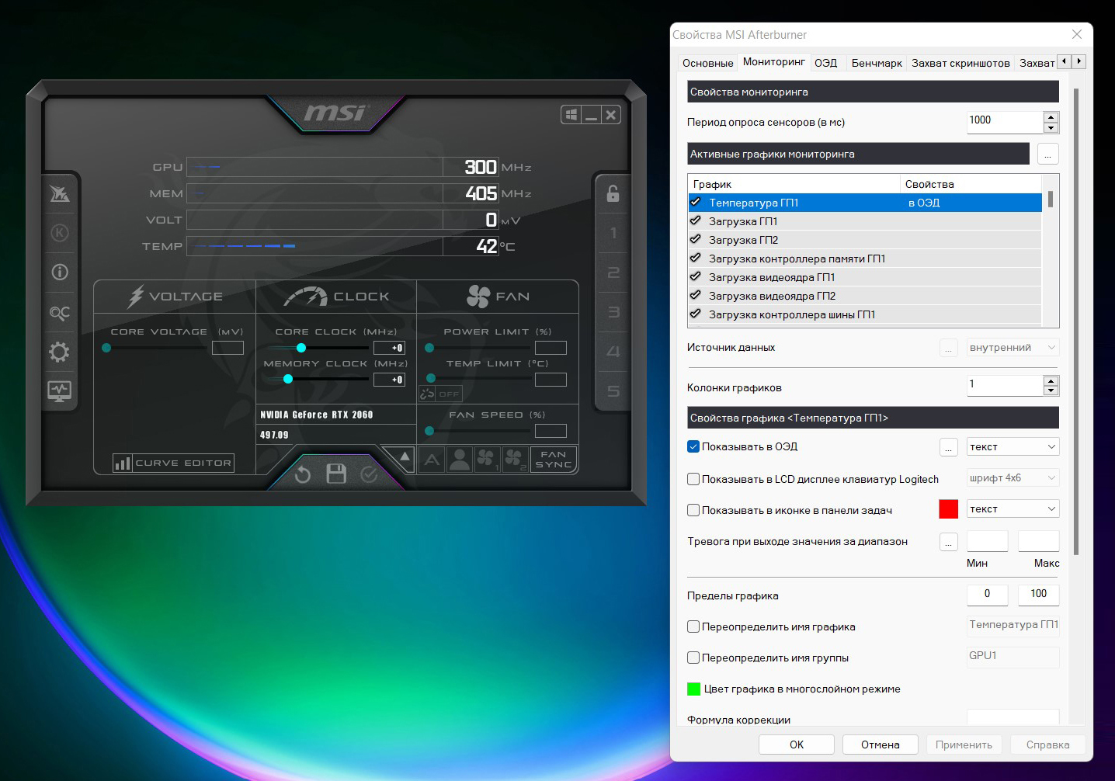Viewport: 1115px width, 781px height.
Task: Select profile slot 1
Action: 613,233
